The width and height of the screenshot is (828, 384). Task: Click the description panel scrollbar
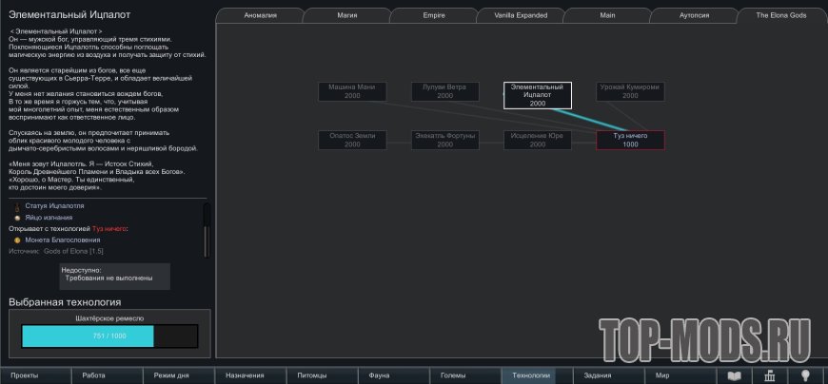point(207,223)
